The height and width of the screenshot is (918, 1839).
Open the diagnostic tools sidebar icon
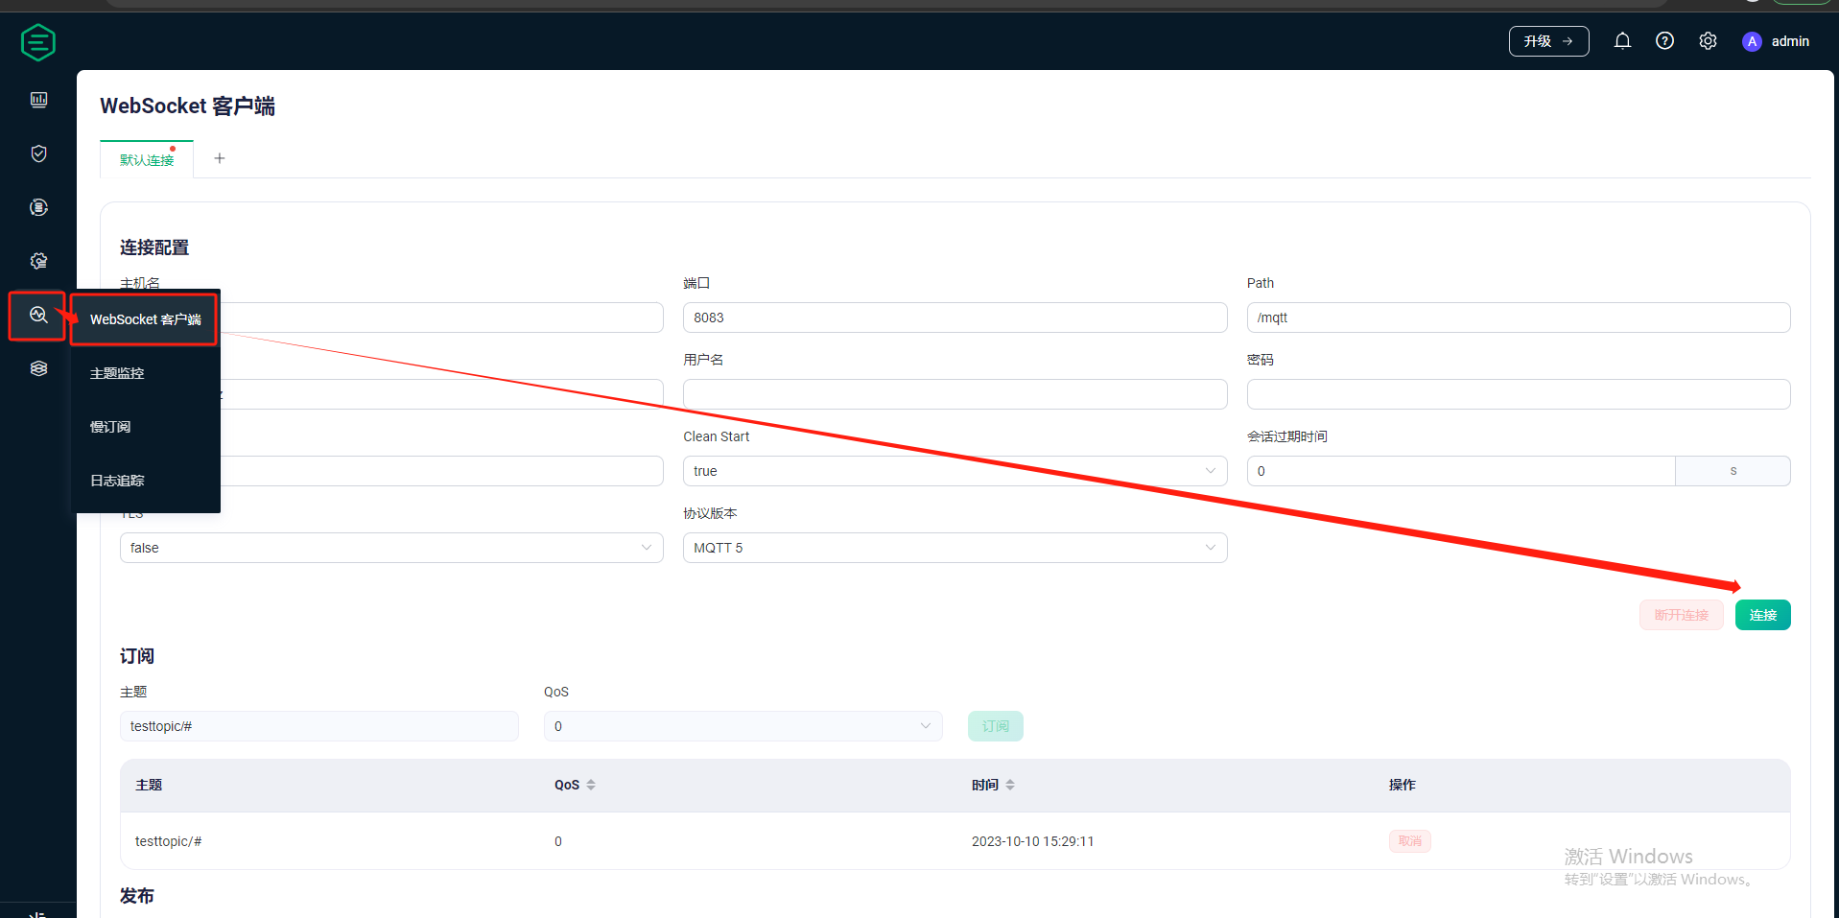click(x=38, y=315)
